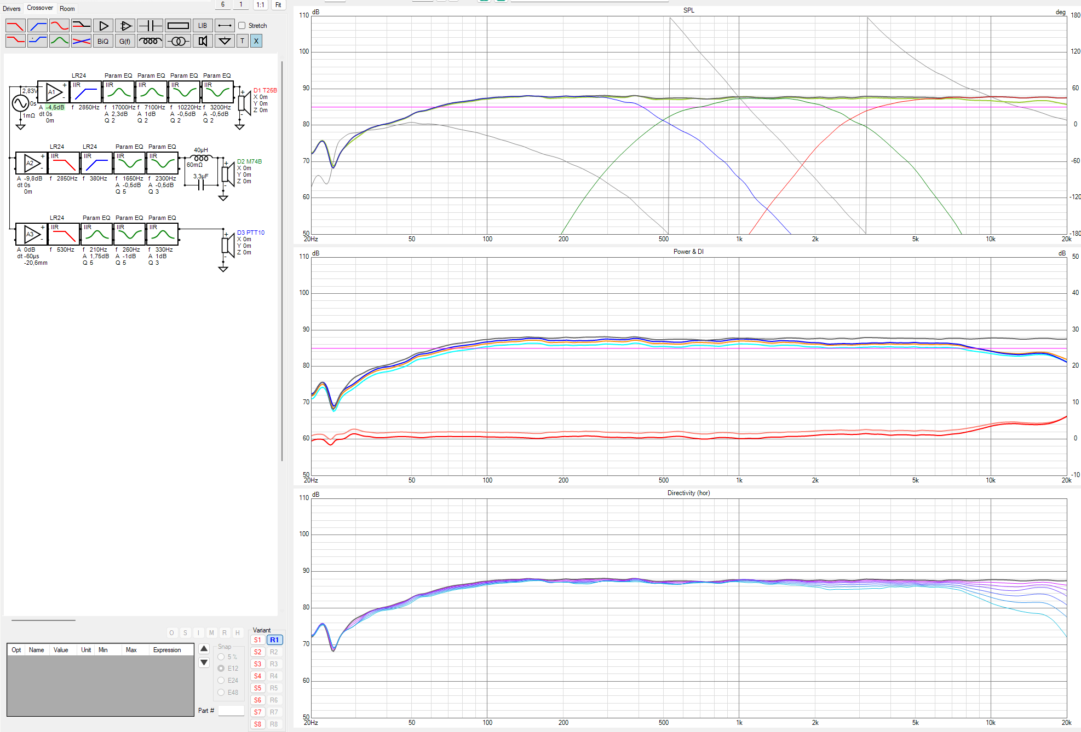Switch to the Drivers tab

point(12,8)
